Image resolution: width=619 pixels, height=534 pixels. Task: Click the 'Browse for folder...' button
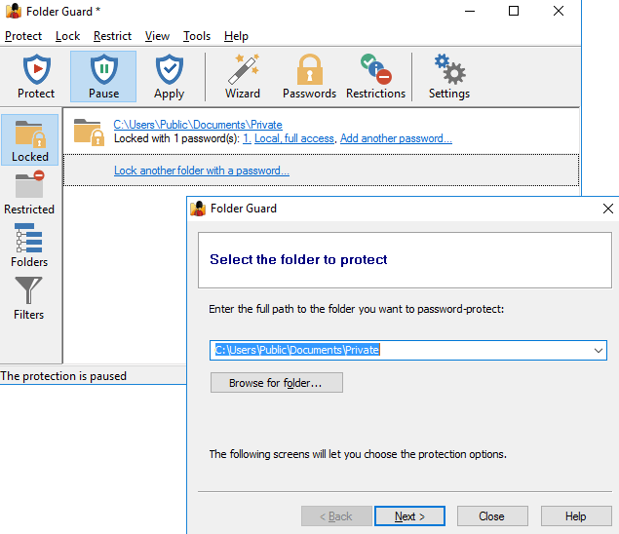tap(276, 383)
